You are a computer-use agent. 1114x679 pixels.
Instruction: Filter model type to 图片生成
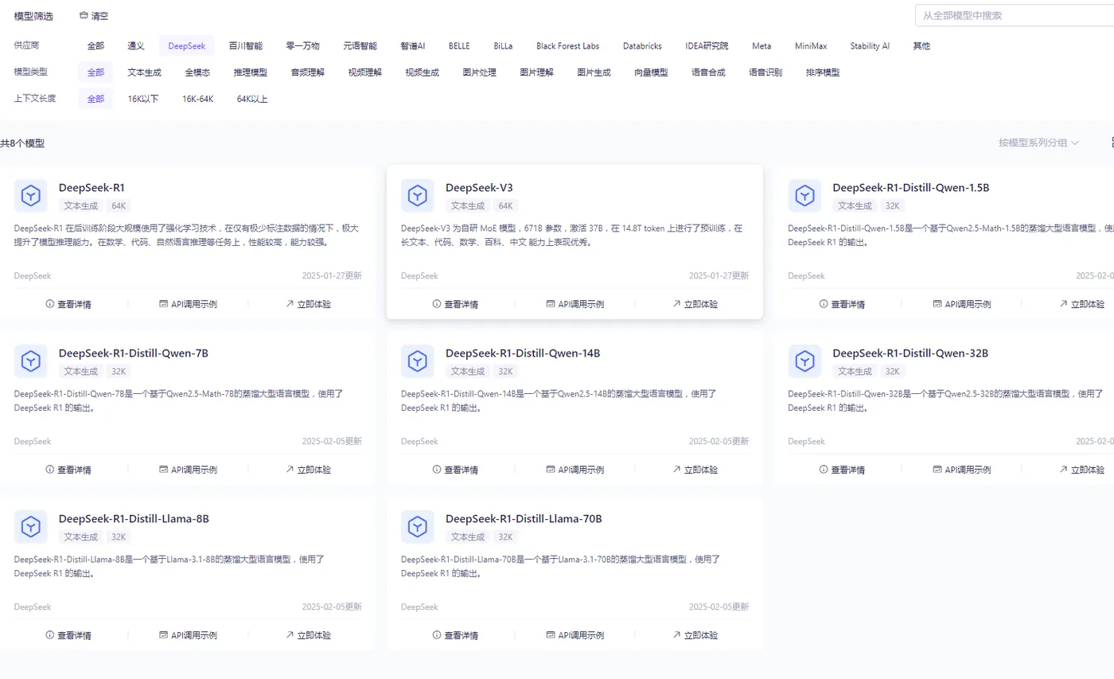point(594,72)
